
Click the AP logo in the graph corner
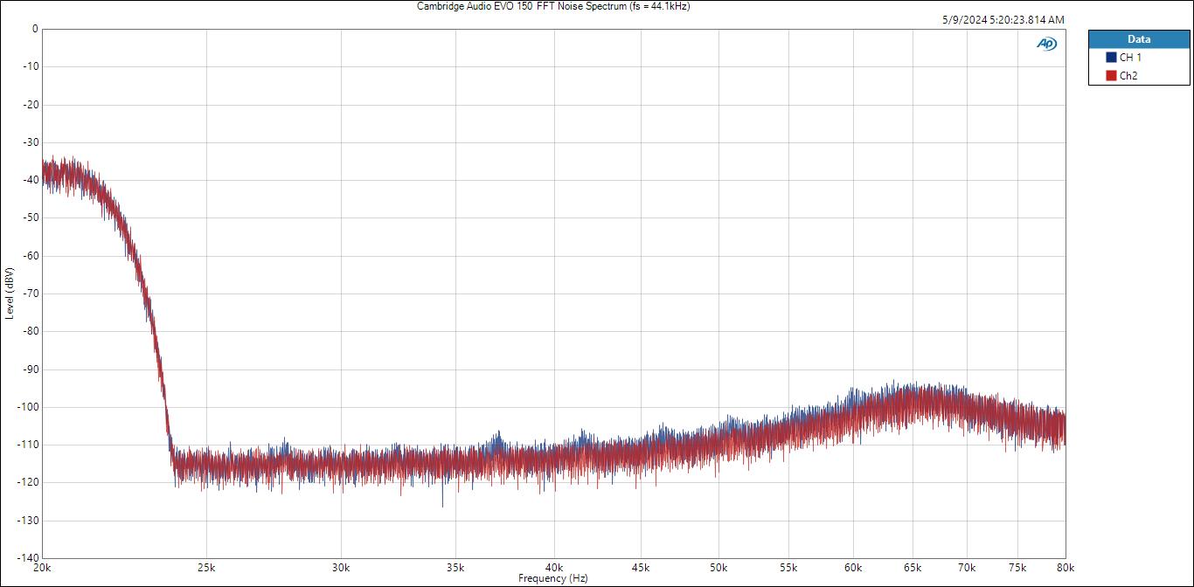click(1046, 44)
